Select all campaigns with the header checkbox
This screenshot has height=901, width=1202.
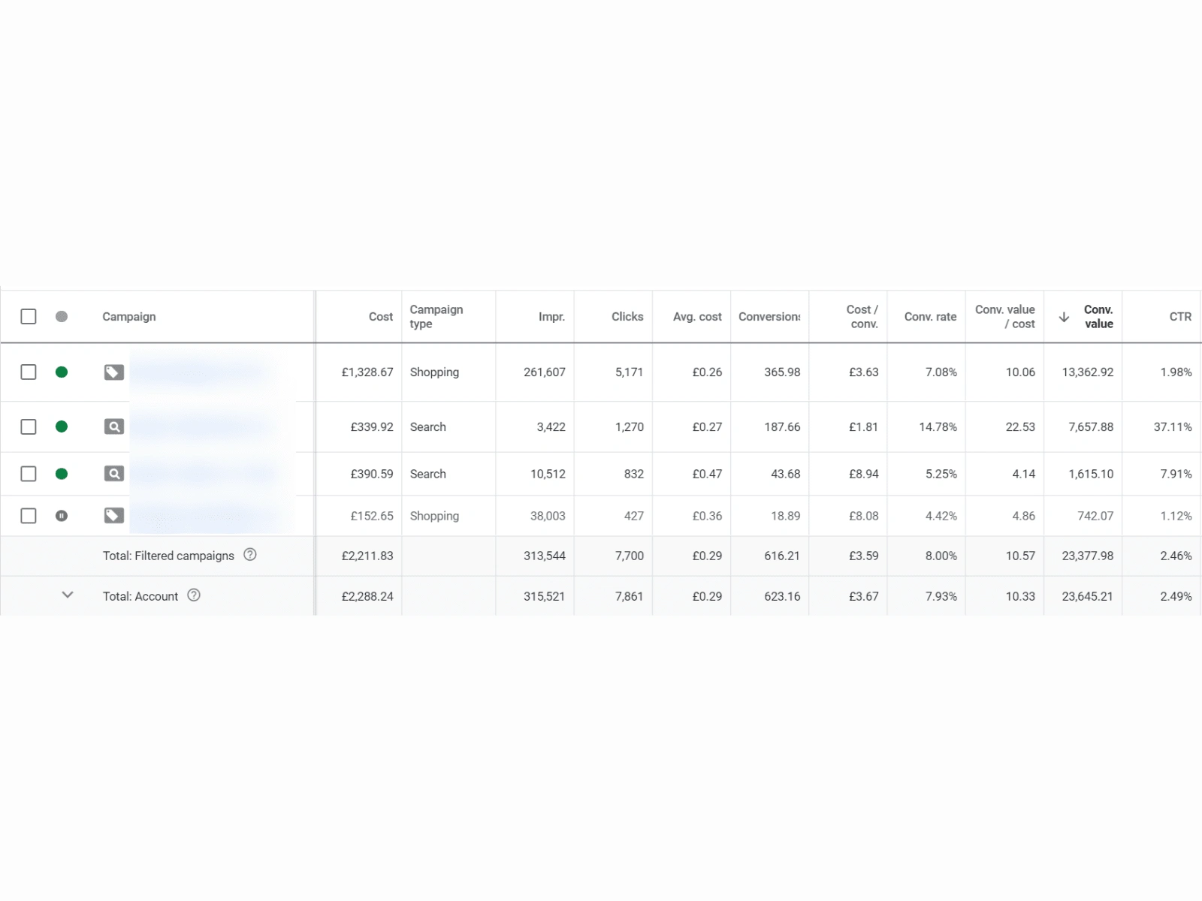click(29, 316)
